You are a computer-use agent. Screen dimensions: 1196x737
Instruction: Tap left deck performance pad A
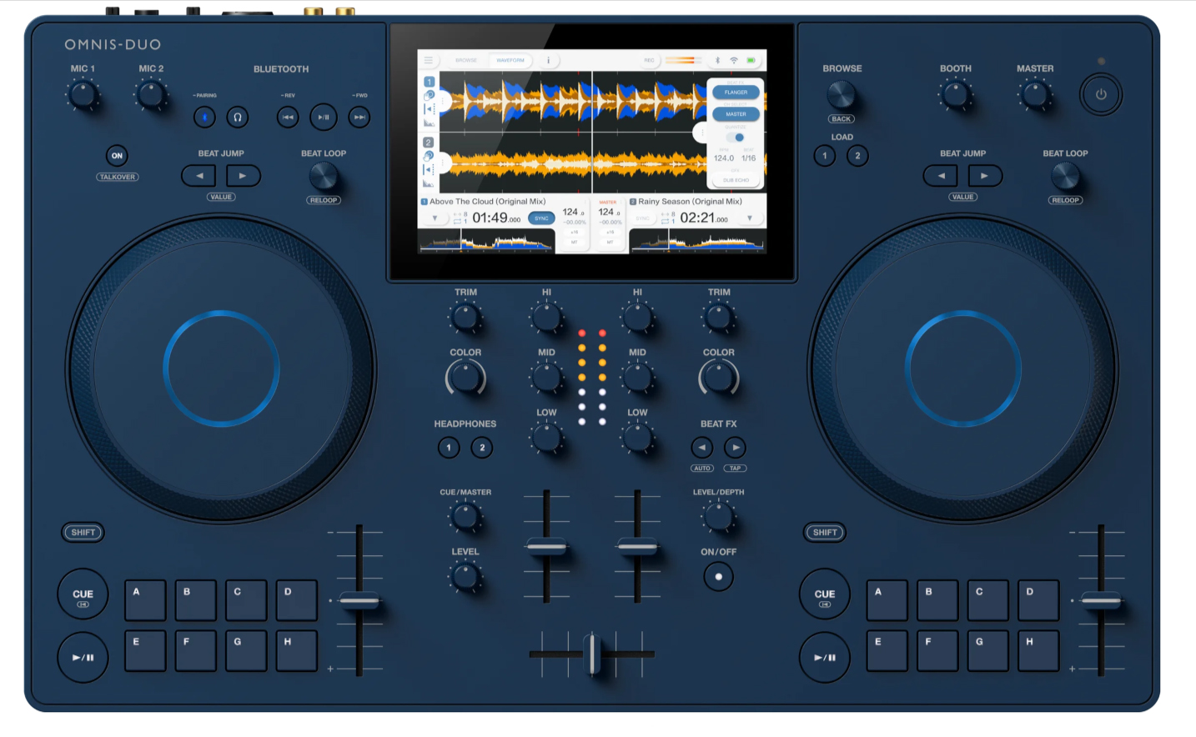pos(145,600)
